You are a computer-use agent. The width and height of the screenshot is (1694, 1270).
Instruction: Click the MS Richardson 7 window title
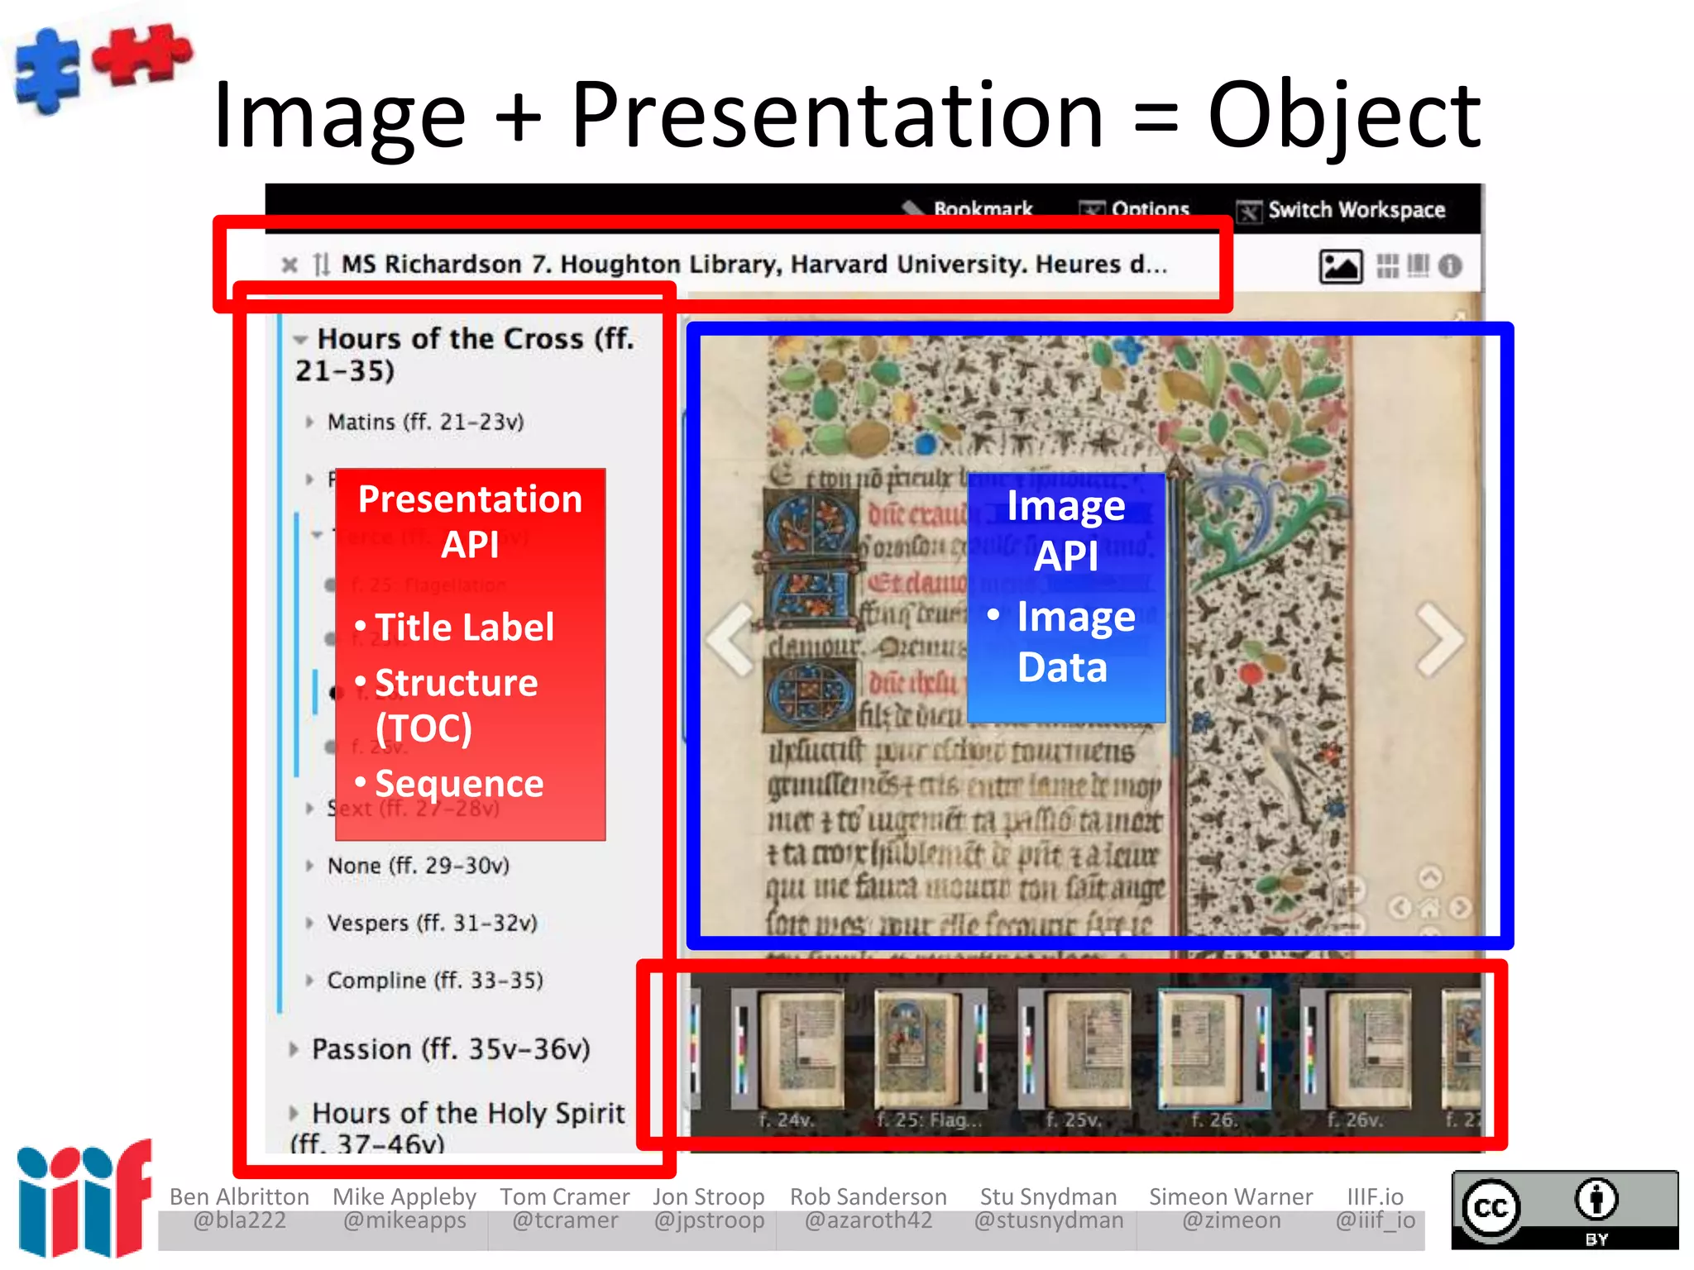click(x=754, y=265)
